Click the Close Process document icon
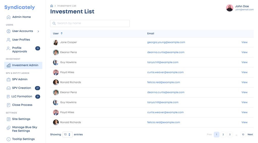Image resolution: width=258 pixels, height=143 pixels. click(x=9, y=105)
